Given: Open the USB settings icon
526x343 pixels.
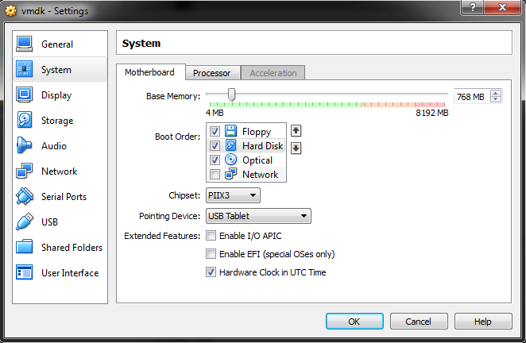Looking at the screenshot, I should tap(25, 222).
